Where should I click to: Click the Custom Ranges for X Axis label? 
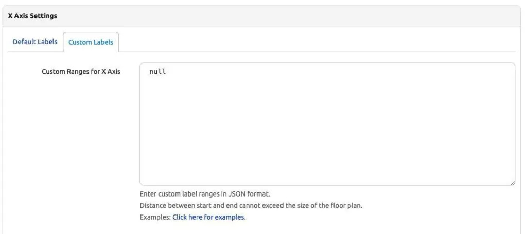click(x=81, y=72)
